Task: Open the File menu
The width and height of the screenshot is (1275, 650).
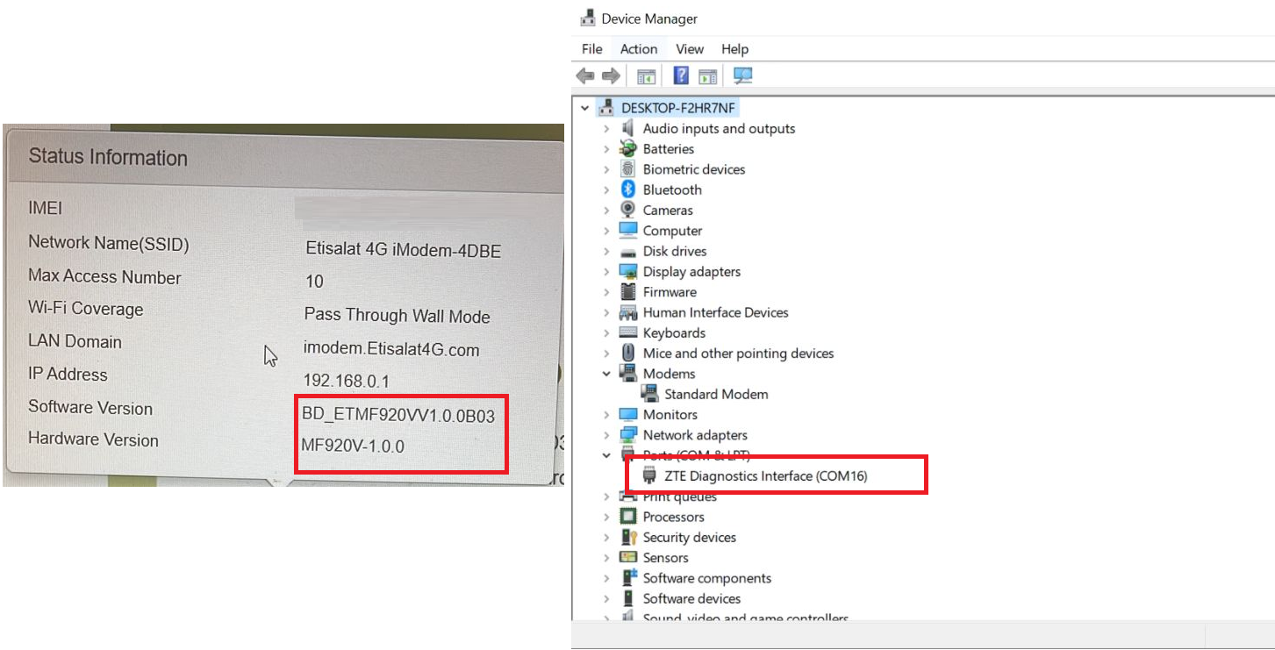Action: [x=592, y=49]
